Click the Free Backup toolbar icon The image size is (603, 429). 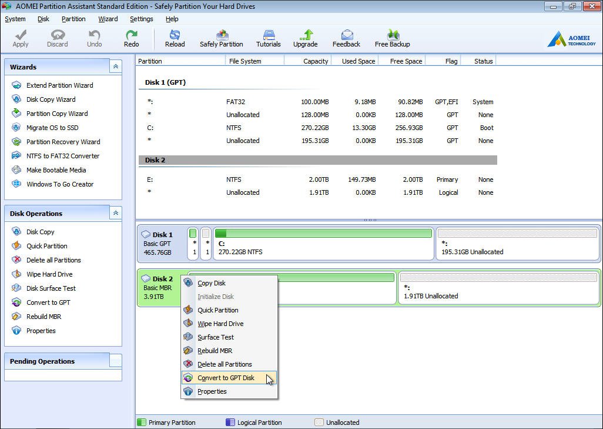(392, 38)
